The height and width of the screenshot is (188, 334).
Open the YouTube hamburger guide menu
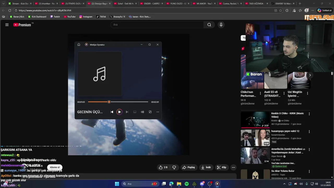7,25
